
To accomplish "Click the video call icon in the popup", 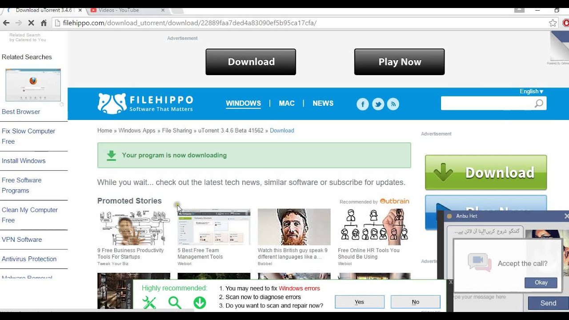I will click(x=479, y=262).
